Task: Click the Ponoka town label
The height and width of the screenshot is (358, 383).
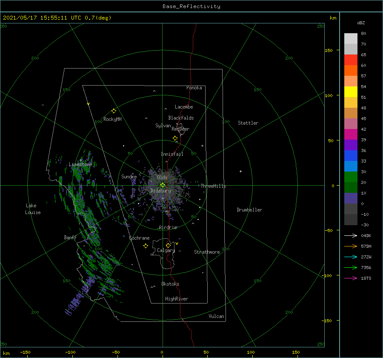Action: tap(194, 88)
